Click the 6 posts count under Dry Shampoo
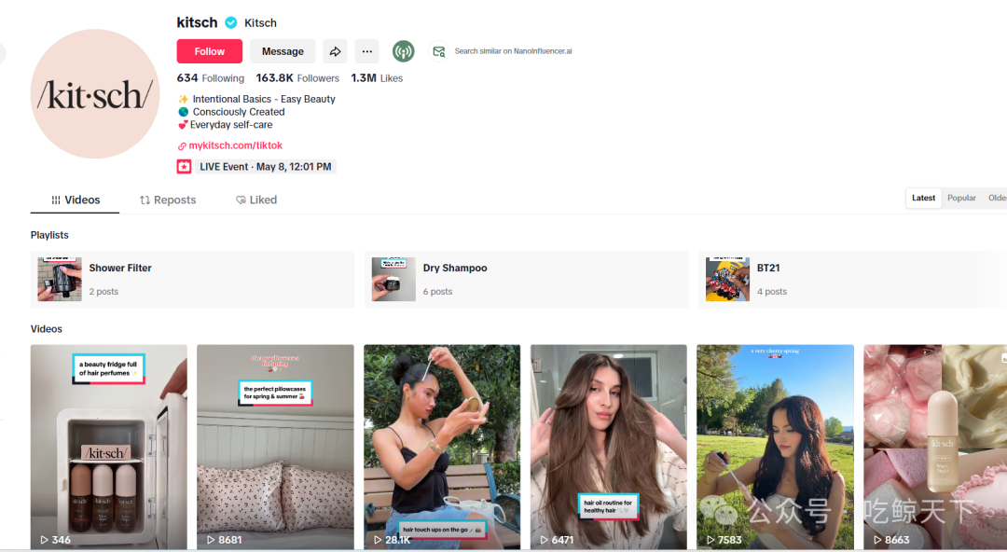Screen dimensions: 1007x552 (438, 292)
